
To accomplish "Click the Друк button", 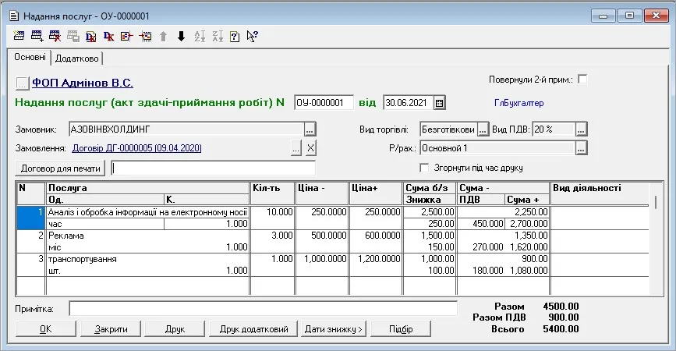I will pos(175,329).
